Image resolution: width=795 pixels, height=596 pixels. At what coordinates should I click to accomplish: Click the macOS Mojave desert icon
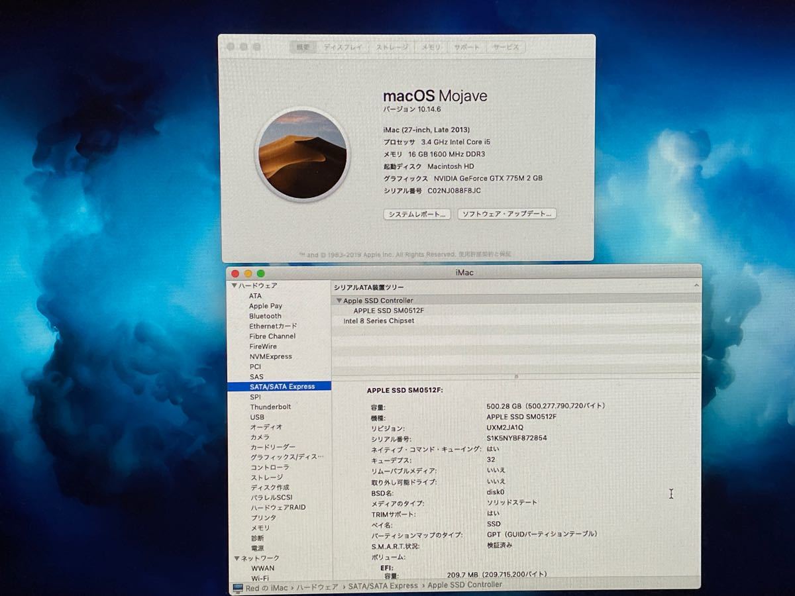pyautogui.click(x=302, y=154)
